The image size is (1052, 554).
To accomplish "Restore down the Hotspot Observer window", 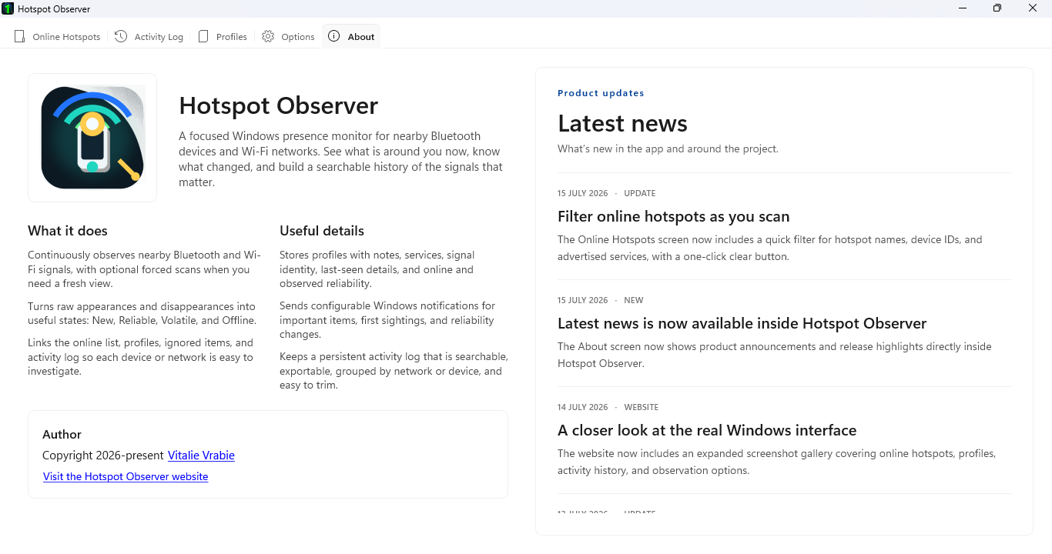I will (x=997, y=8).
